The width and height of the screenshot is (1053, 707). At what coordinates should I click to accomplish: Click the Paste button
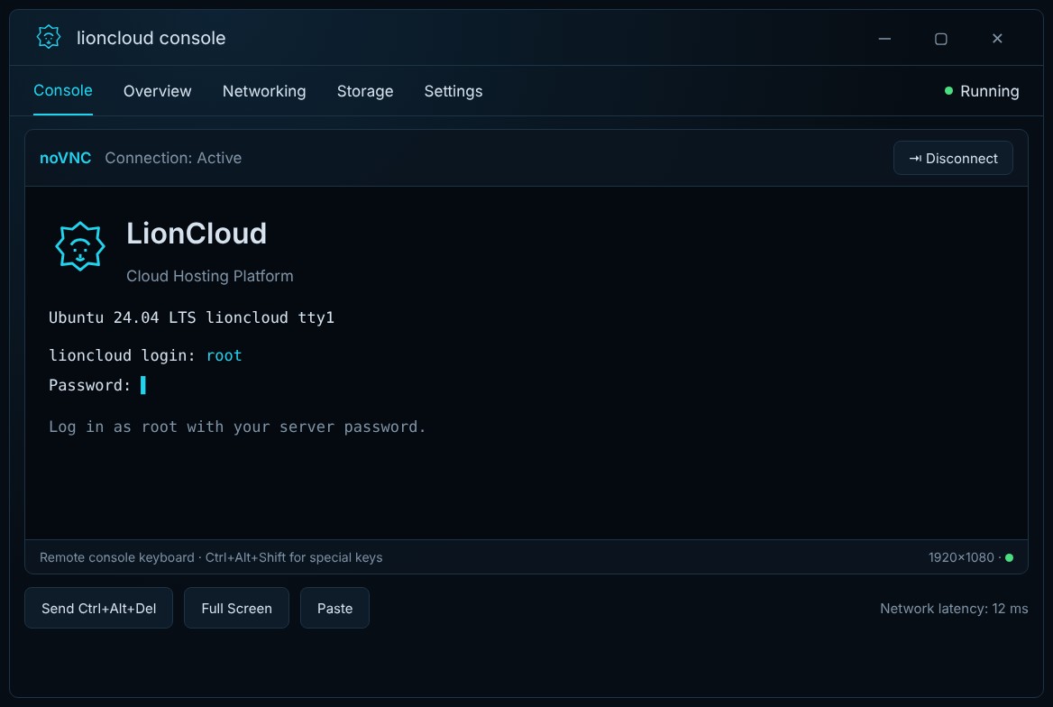(x=334, y=608)
